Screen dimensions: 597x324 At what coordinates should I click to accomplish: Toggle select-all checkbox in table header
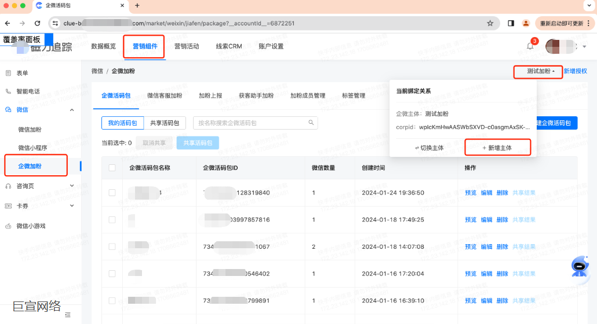(x=112, y=168)
